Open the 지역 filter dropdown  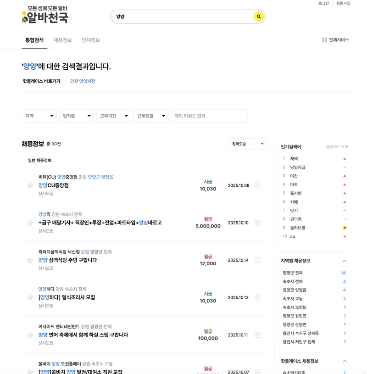(39, 116)
